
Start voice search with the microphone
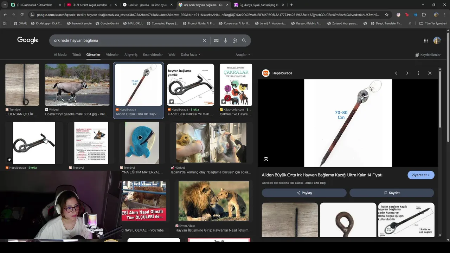(x=225, y=40)
